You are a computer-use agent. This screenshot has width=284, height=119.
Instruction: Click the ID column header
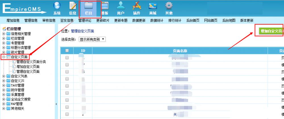83,51
